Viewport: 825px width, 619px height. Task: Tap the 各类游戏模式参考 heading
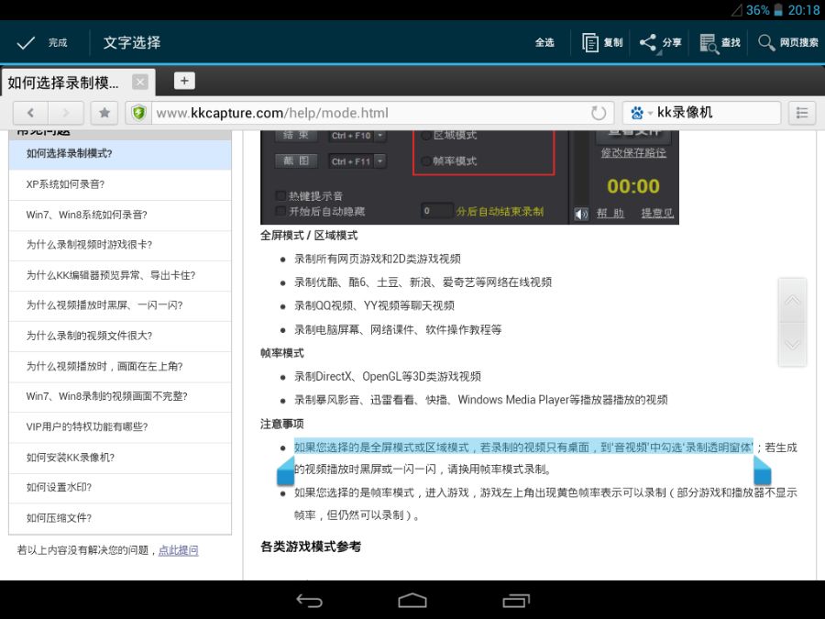click(311, 547)
